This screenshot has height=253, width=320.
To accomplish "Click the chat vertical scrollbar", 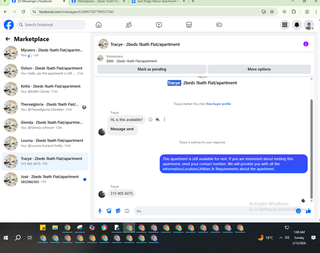I will [311, 149].
